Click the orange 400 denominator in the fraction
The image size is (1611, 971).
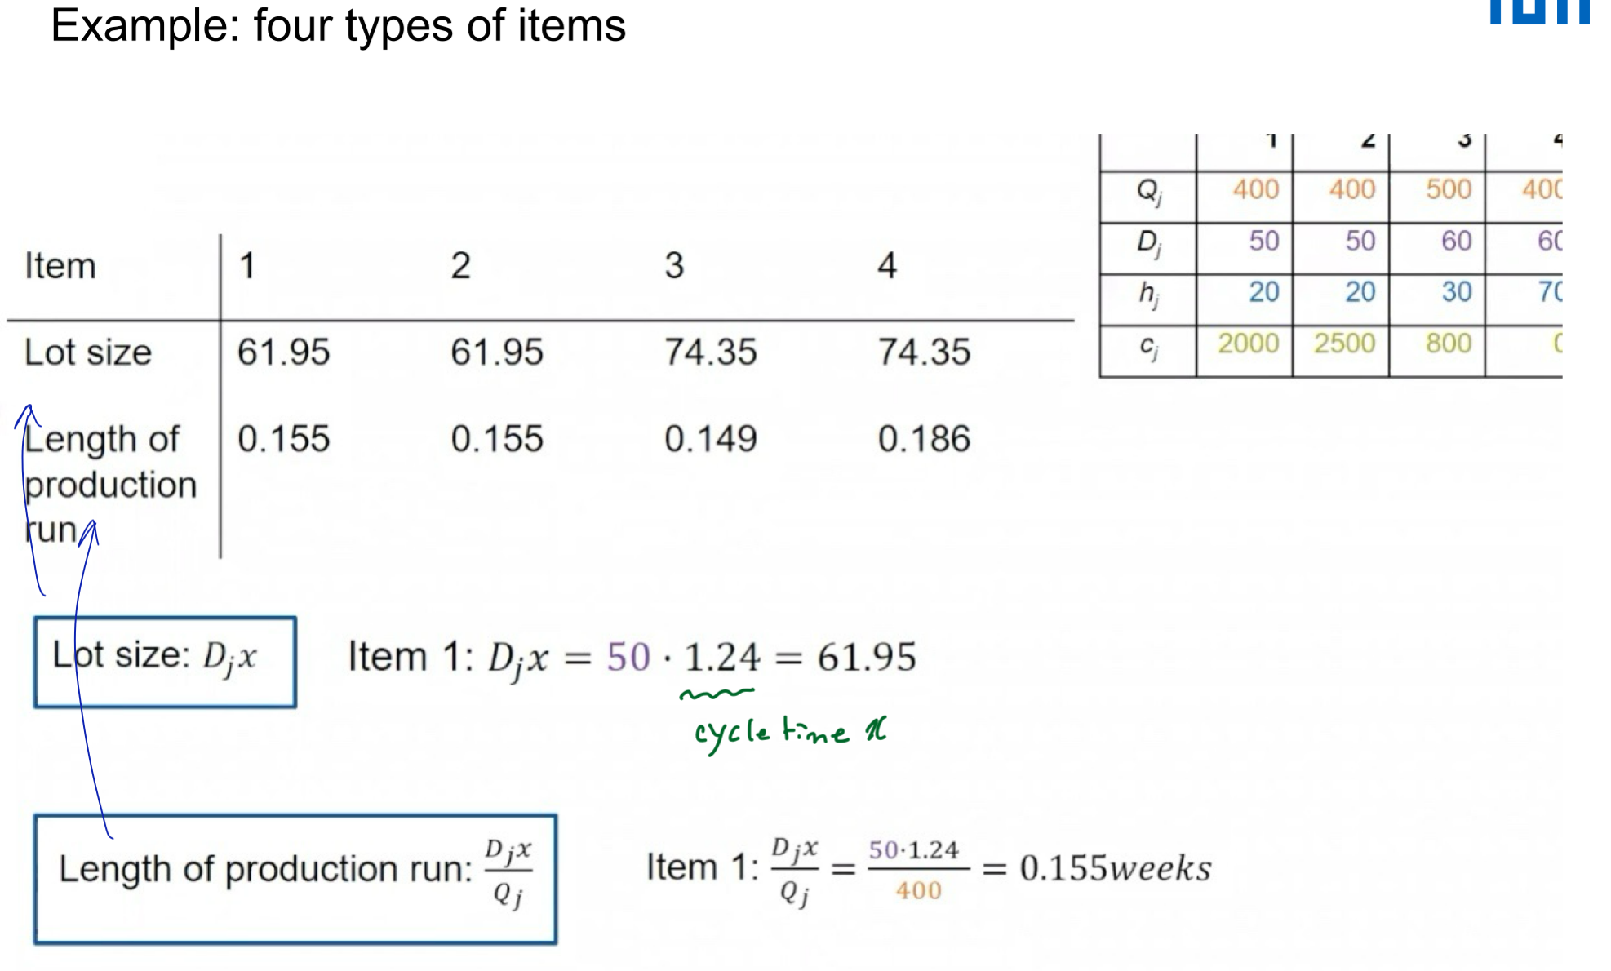pos(918,890)
